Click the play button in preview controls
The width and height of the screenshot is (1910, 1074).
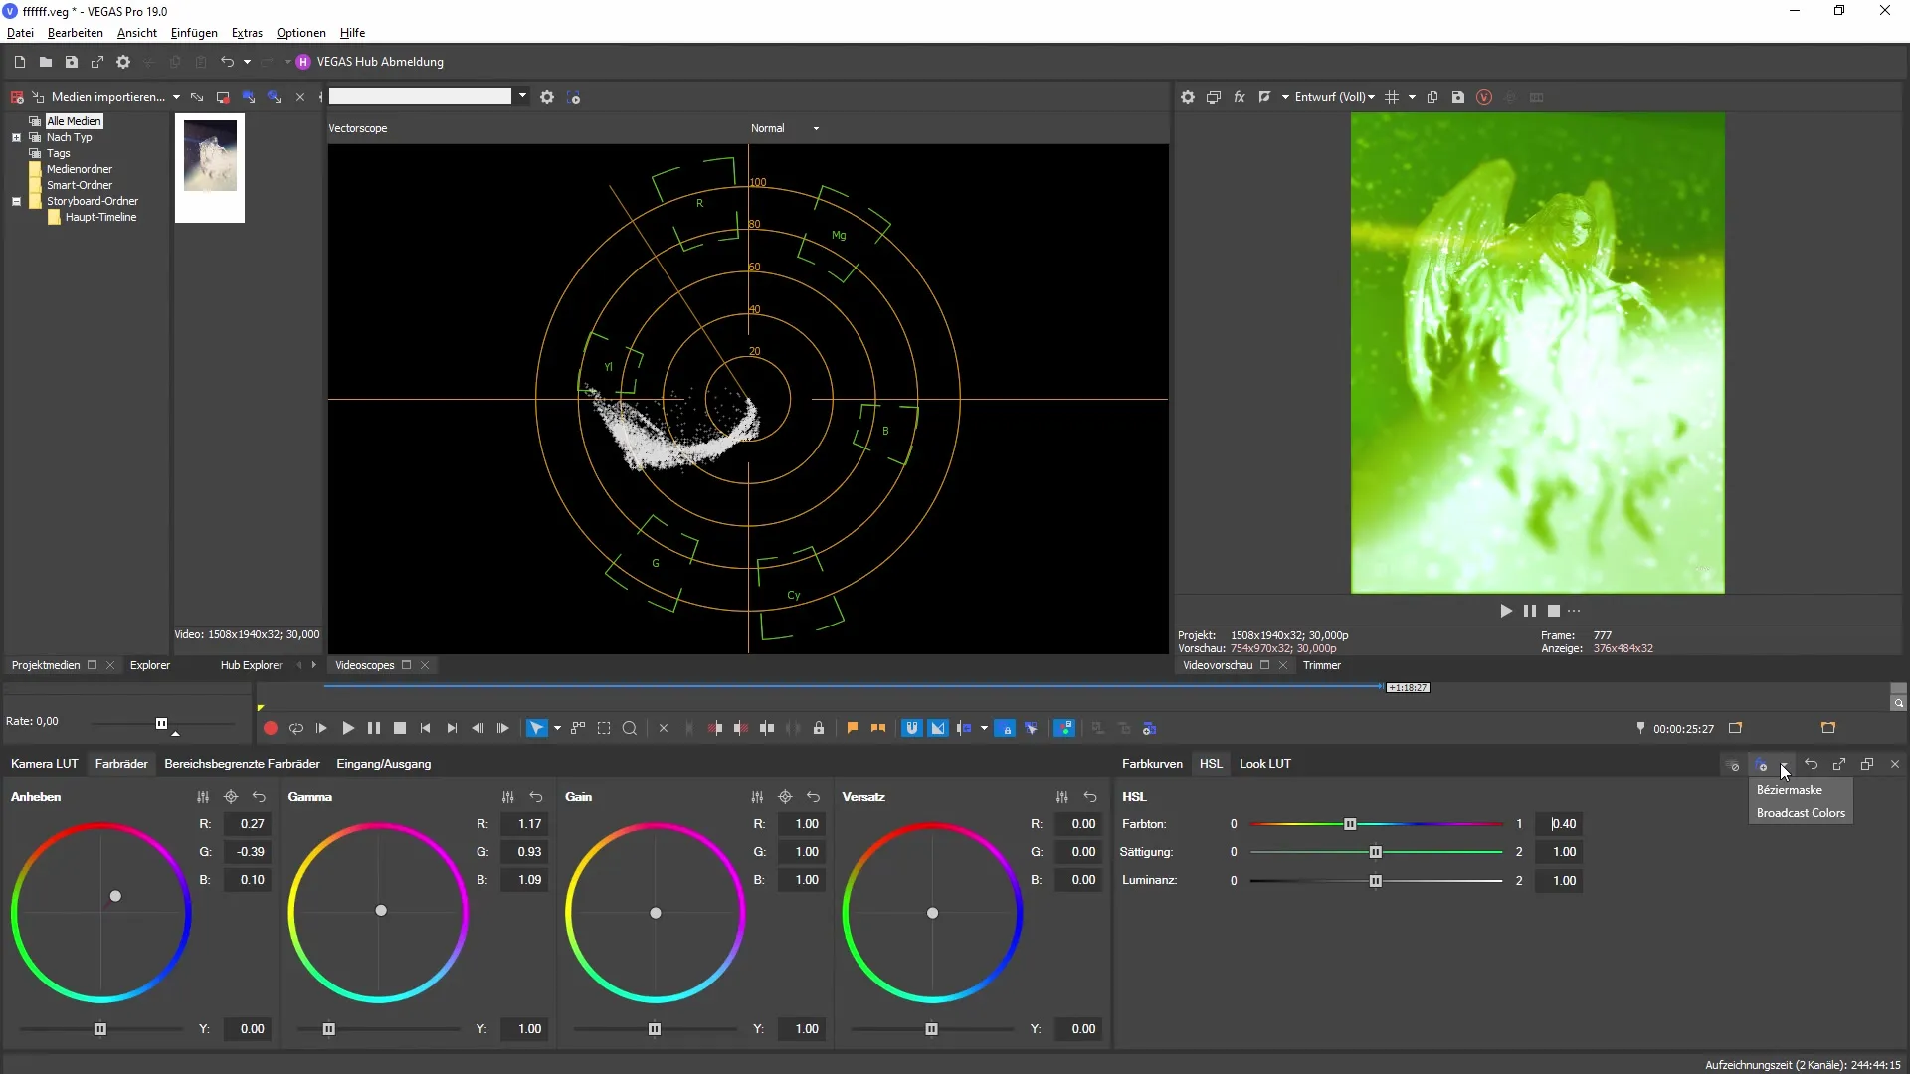pos(1506,610)
